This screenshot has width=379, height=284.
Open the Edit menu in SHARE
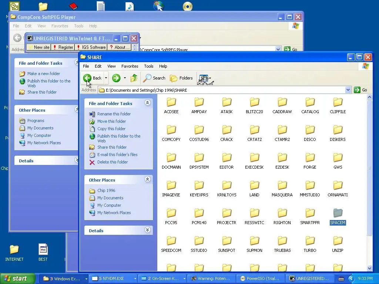(98, 66)
